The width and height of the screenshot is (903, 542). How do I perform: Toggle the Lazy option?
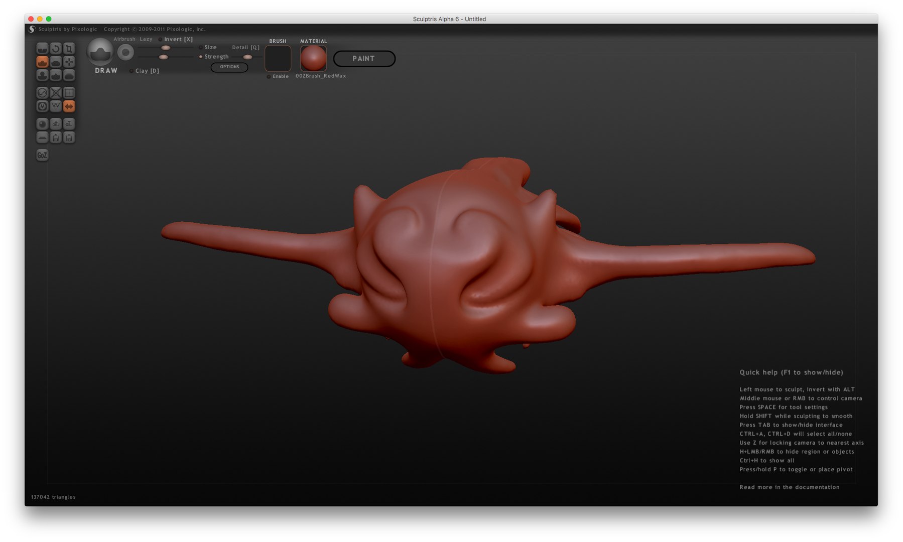coord(146,39)
